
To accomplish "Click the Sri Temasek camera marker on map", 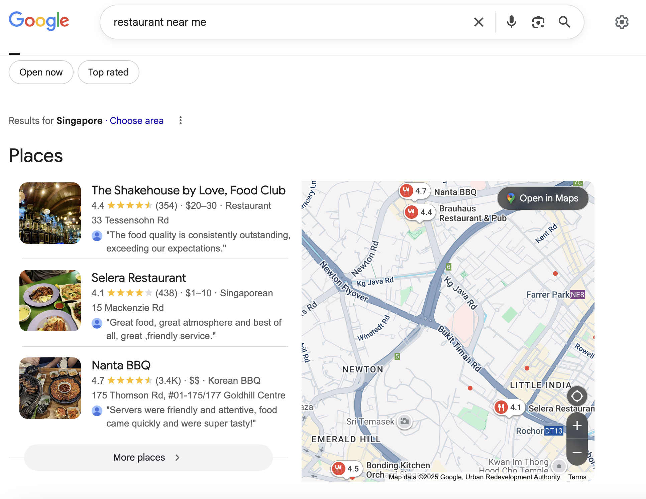I will (x=405, y=421).
